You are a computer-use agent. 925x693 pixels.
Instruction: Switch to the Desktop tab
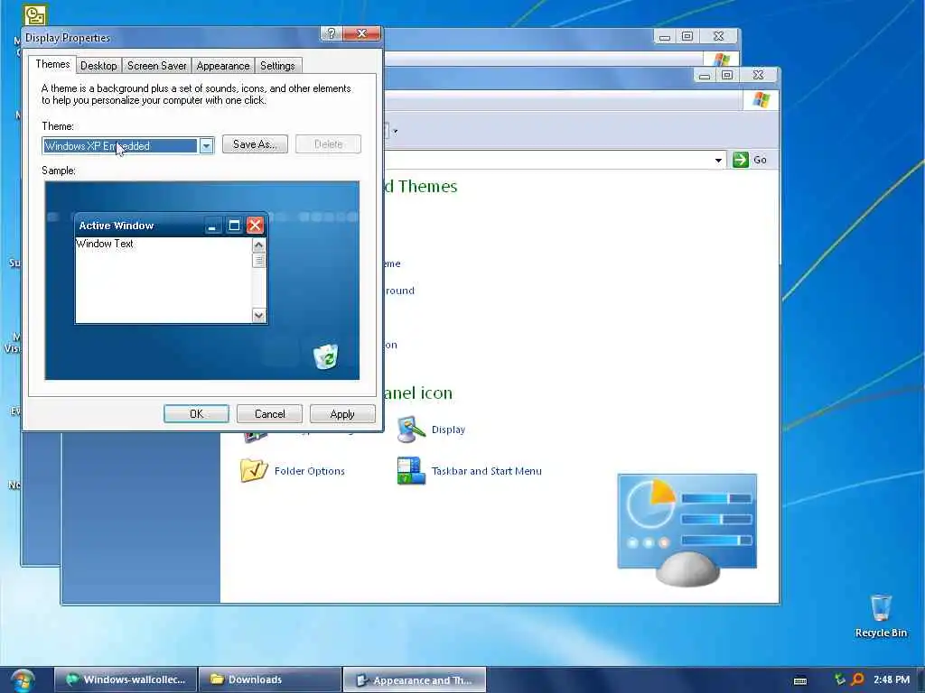(x=98, y=65)
